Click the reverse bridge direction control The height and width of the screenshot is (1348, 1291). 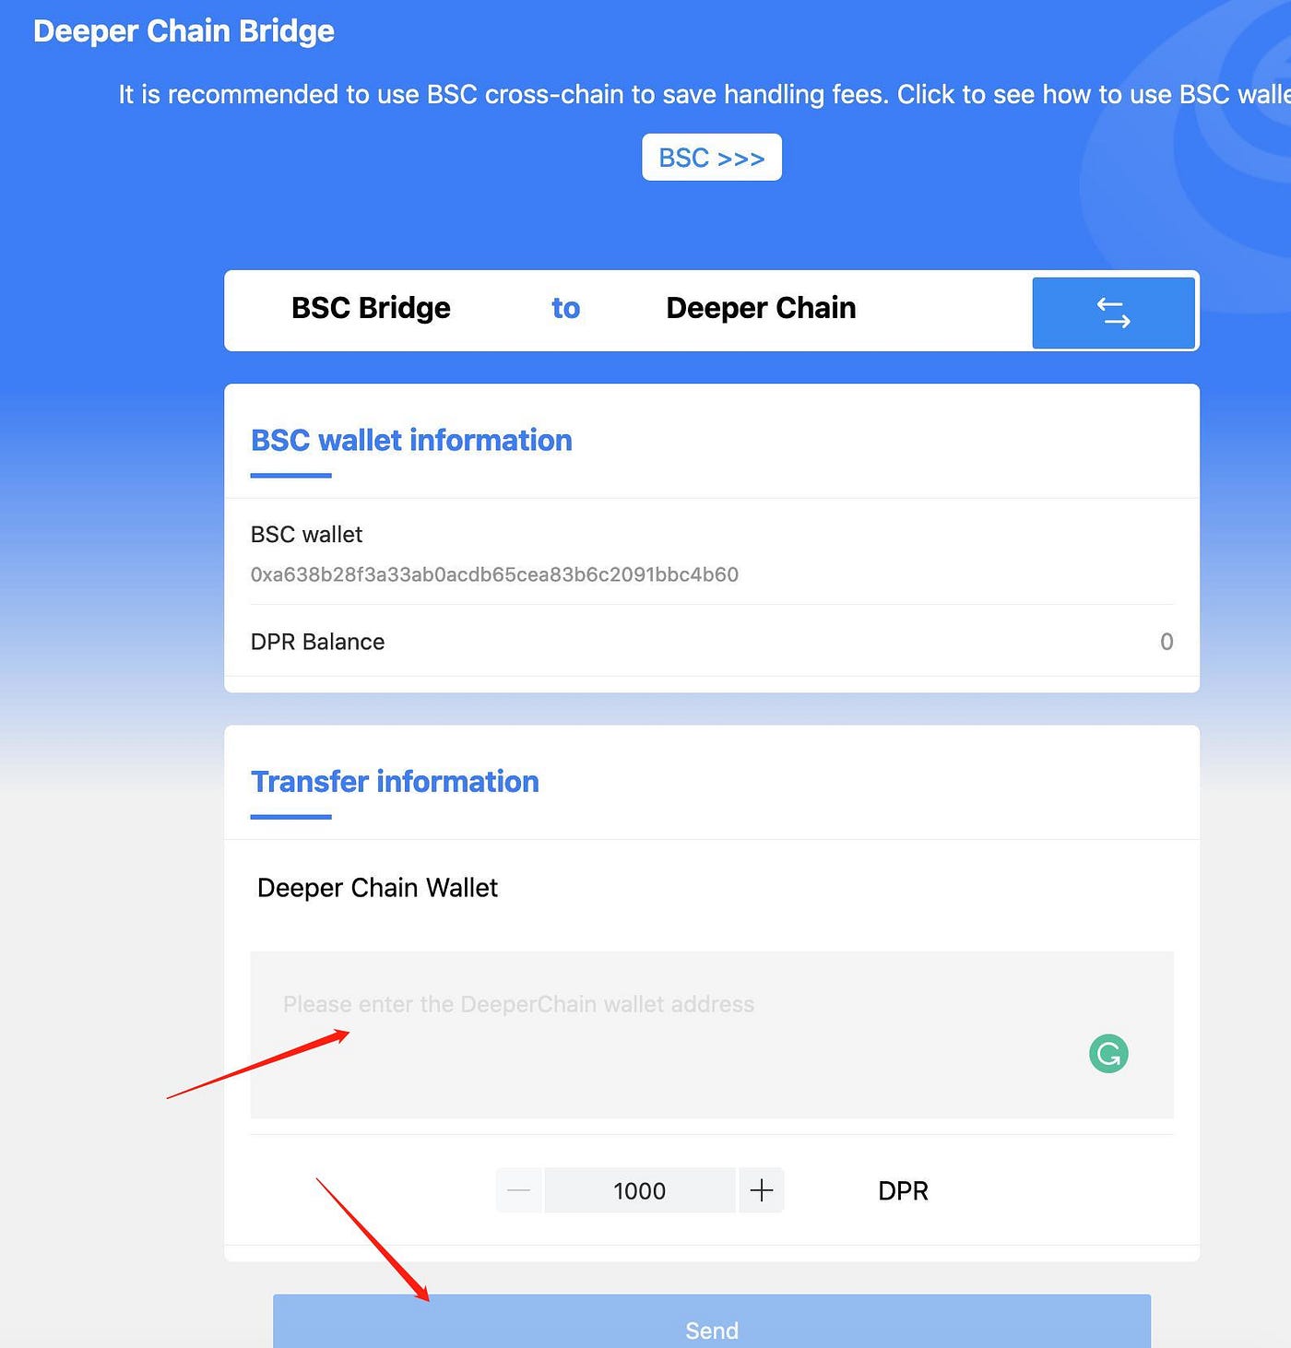[1113, 313]
